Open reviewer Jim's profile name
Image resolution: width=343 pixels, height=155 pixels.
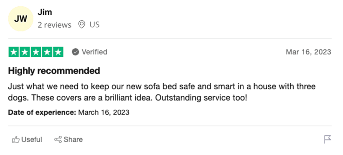pos(45,12)
